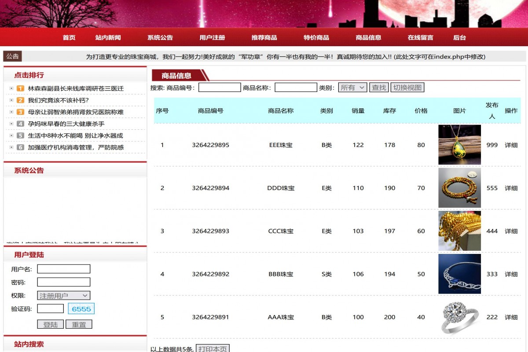The image size is (528, 352).
Task: Switch to the 在线留言 section
Action: (420, 37)
